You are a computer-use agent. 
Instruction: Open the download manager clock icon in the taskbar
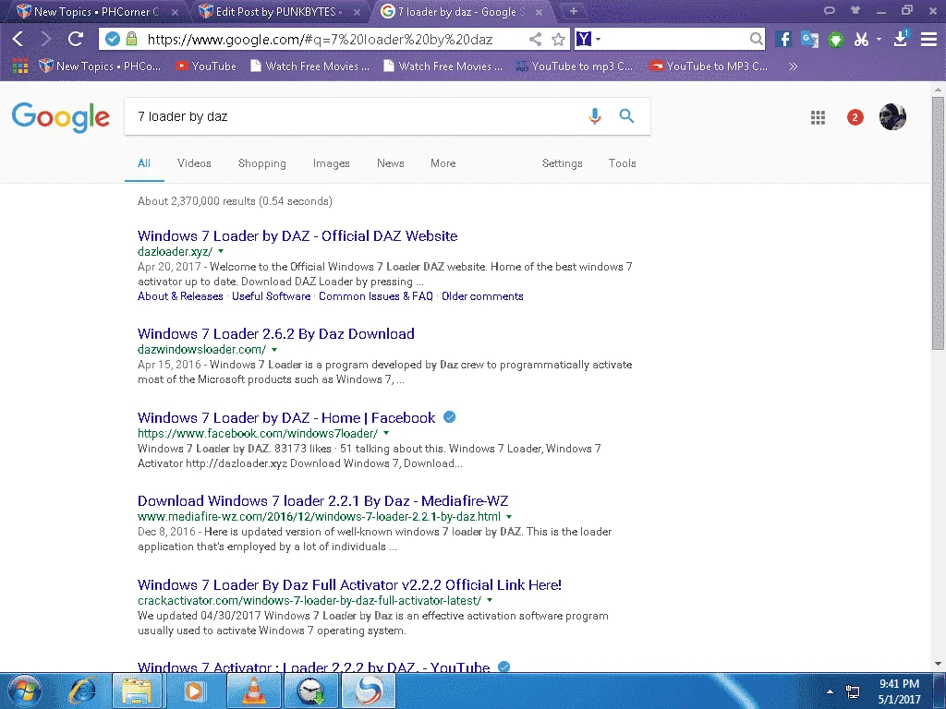[x=310, y=691]
